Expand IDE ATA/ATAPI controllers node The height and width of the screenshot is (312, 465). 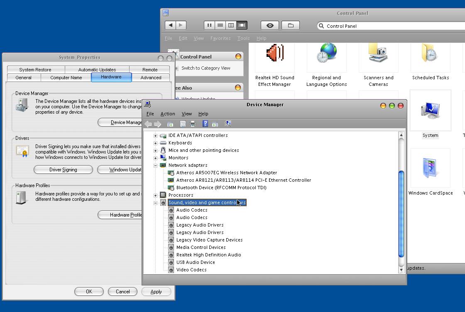(155, 136)
